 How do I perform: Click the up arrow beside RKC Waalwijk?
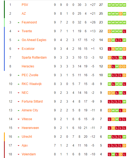coord(19,84)
